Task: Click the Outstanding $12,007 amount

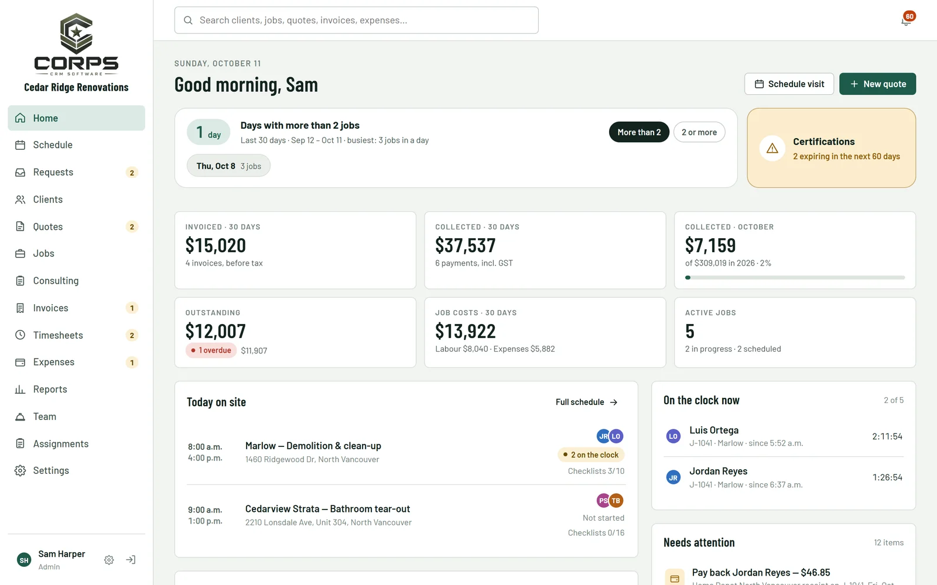Action: click(216, 331)
